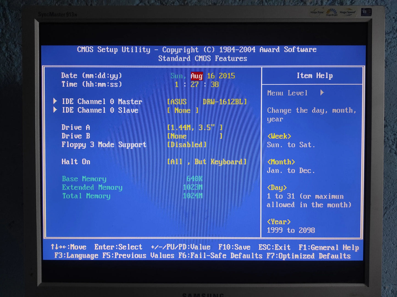Click the Move arrows hint in footer
The height and width of the screenshot is (297, 397).
(x=68, y=247)
